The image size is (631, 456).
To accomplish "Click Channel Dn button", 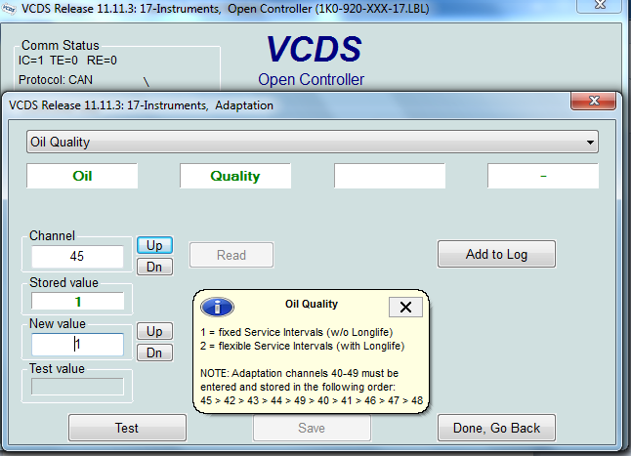I will 154,267.
